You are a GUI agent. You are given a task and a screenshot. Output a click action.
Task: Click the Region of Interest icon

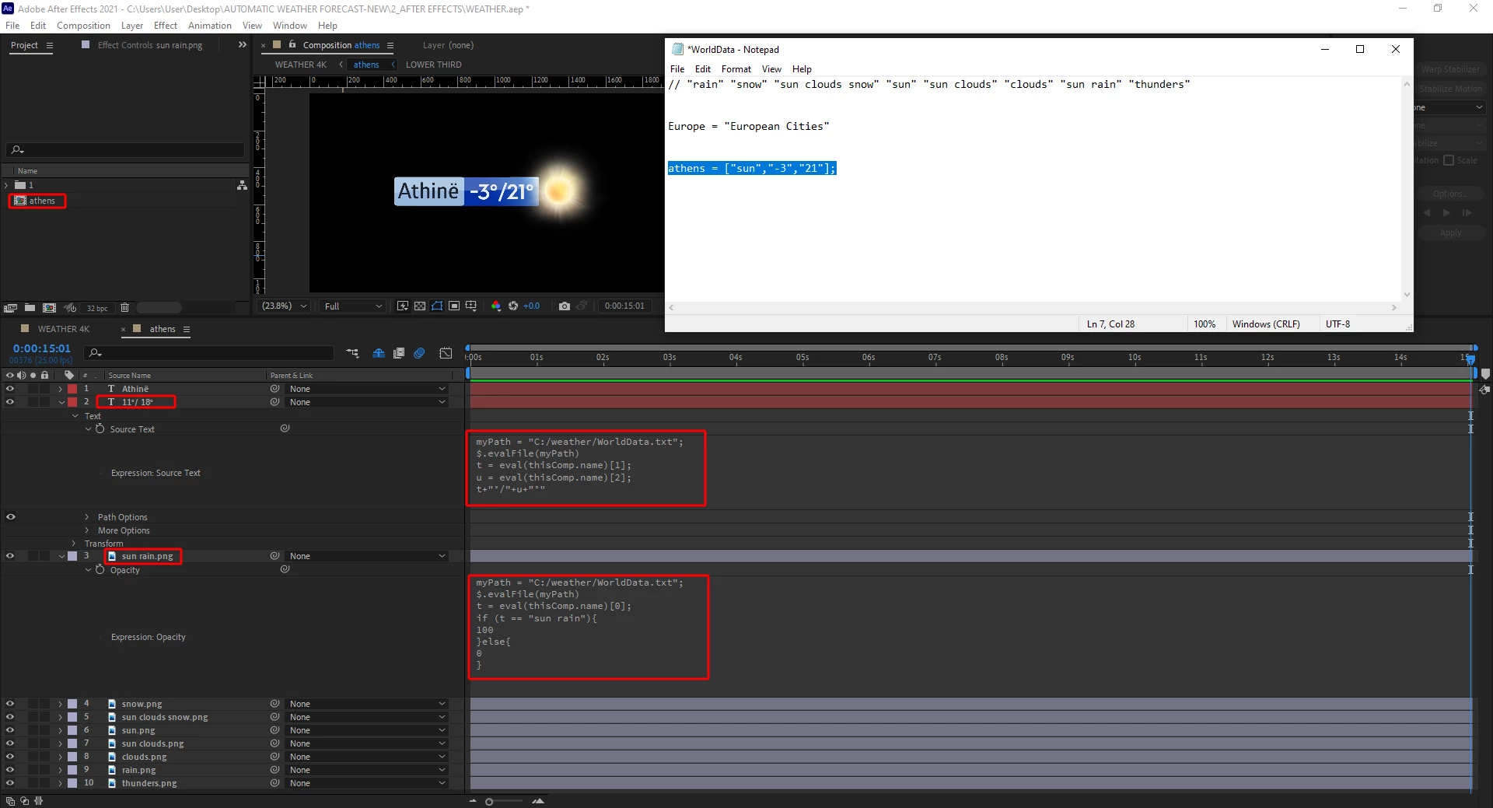click(x=454, y=306)
